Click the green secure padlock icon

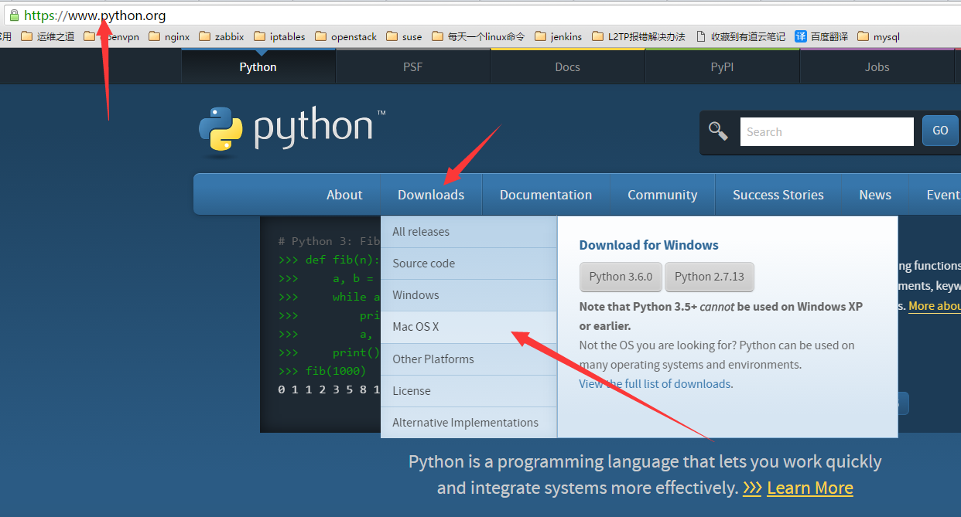[x=13, y=15]
